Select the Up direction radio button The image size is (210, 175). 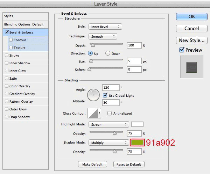(x=90, y=53)
